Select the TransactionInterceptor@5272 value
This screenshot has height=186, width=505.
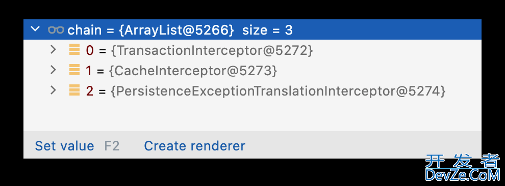(x=212, y=51)
